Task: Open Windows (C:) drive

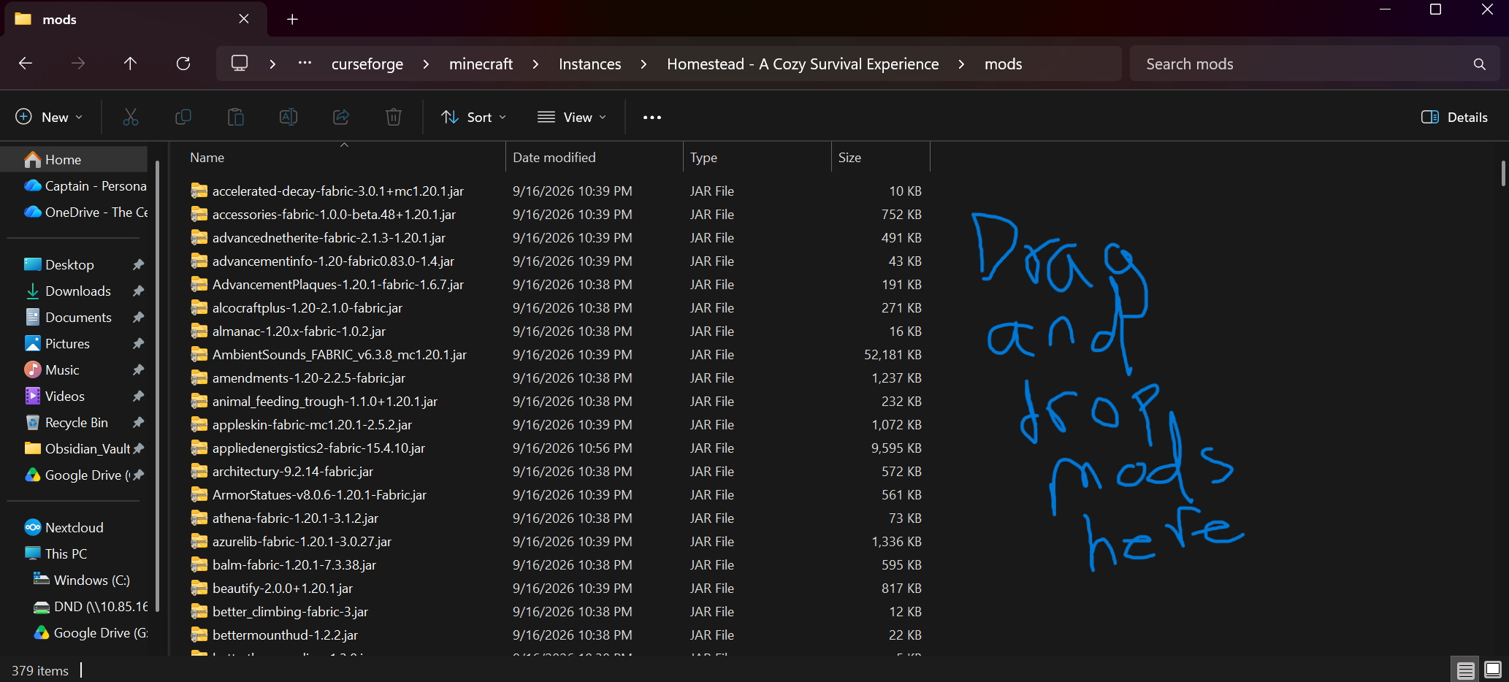Action: 92,580
